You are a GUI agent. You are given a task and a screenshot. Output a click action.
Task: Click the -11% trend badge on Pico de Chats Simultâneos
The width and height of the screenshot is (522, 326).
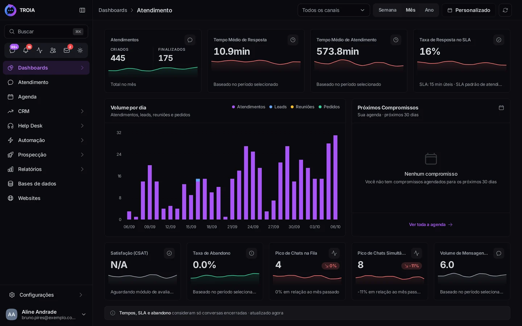(x=411, y=266)
